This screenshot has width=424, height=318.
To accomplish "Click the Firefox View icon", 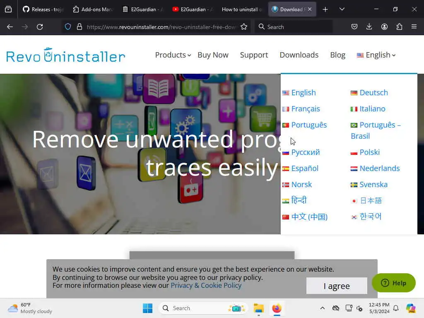I will coord(8,9).
